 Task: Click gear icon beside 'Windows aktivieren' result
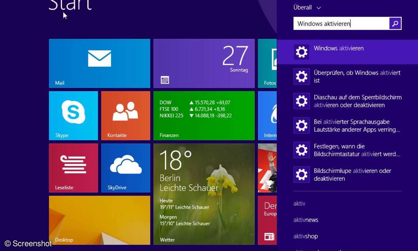(x=302, y=52)
